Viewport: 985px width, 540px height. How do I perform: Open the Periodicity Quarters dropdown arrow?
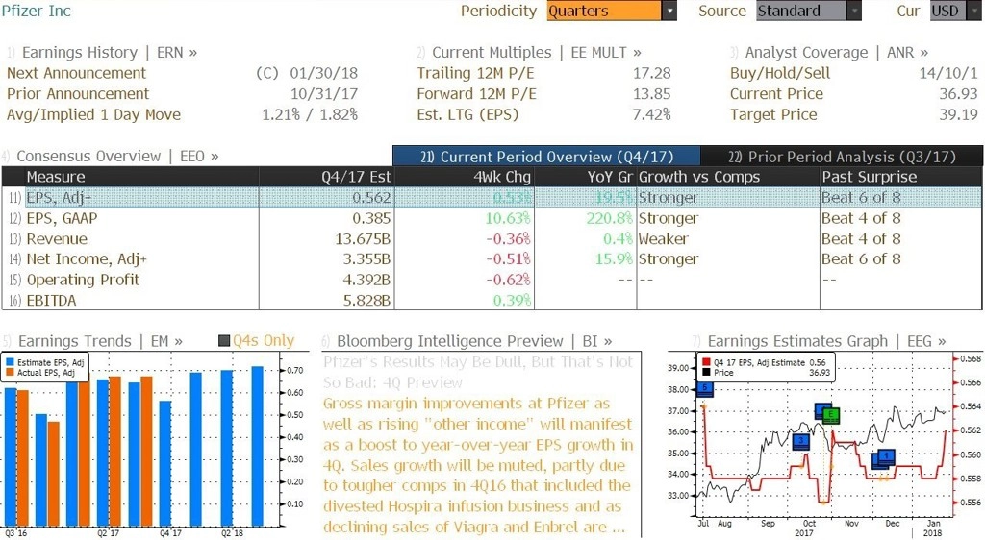click(669, 12)
